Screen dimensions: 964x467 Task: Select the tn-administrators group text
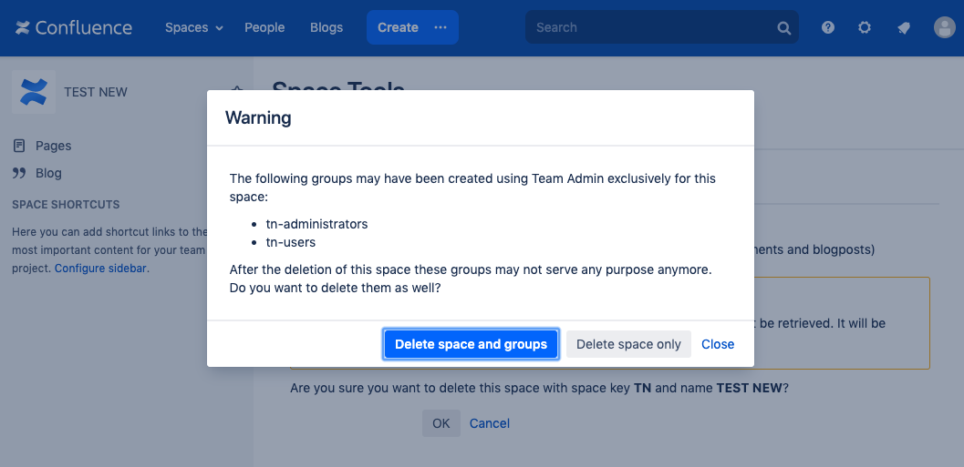316,224
